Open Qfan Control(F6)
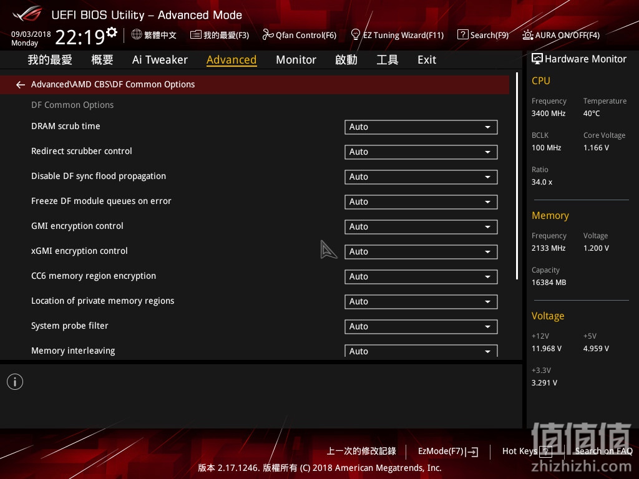 300,35
